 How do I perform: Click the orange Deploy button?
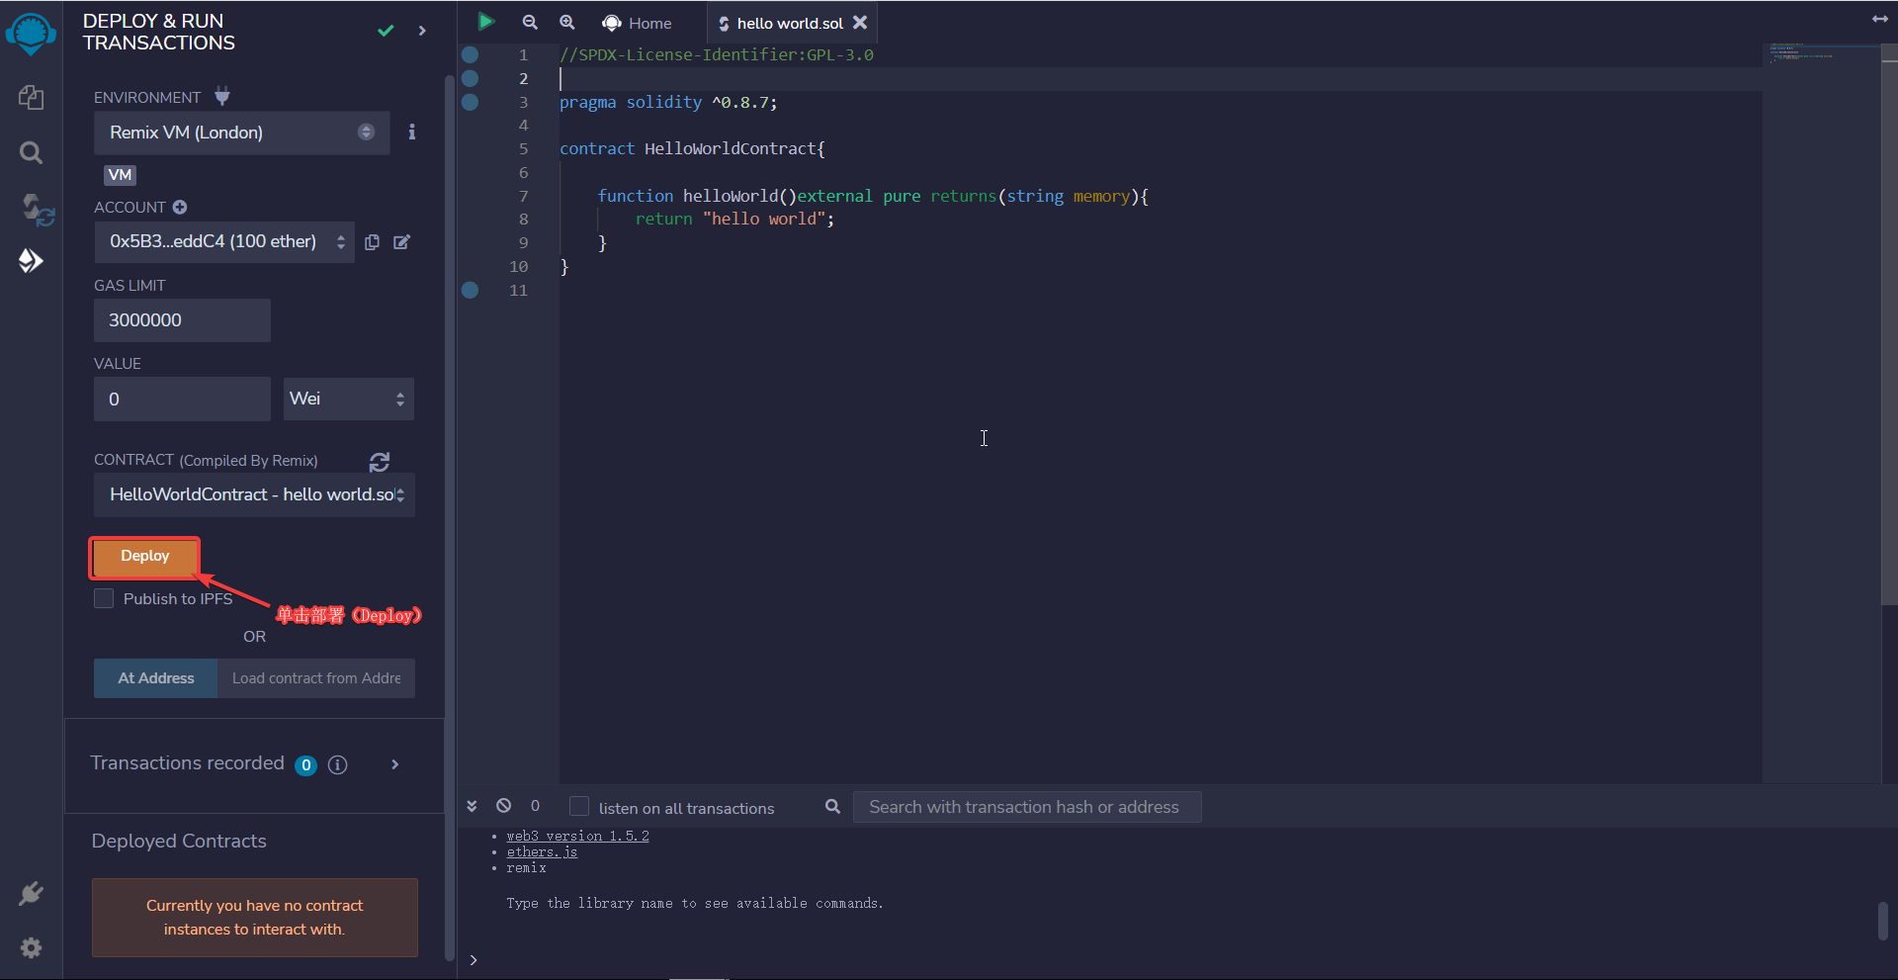[x=145, y=557]
